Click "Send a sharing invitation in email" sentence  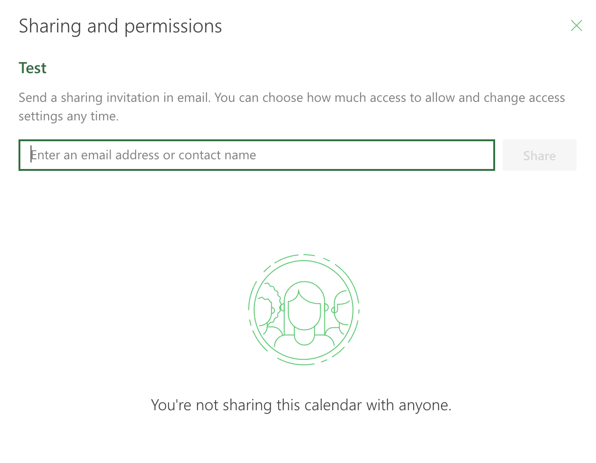114,98
